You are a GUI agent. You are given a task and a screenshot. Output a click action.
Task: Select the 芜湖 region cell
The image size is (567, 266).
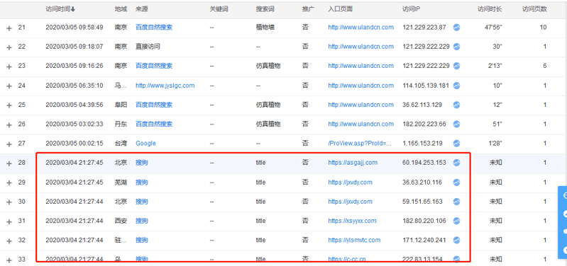click(x=121, y=183)
